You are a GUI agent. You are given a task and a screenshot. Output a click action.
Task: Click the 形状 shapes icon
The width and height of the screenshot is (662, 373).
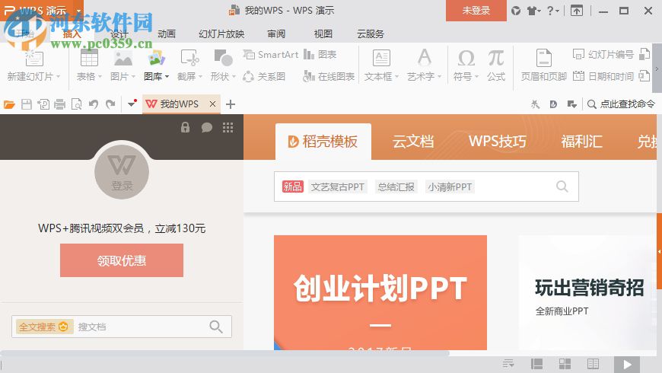tap(223, 59)
